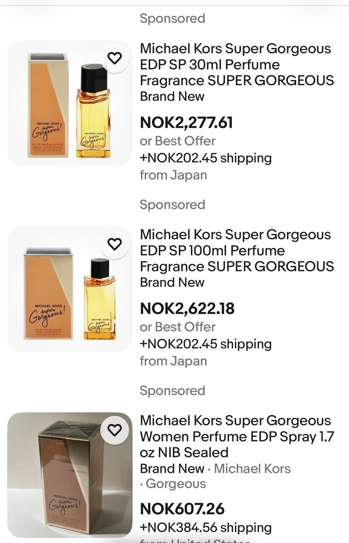
Task: Click the 'Brand New · Michael Kors' condition line
Action: tap(215, 468)
